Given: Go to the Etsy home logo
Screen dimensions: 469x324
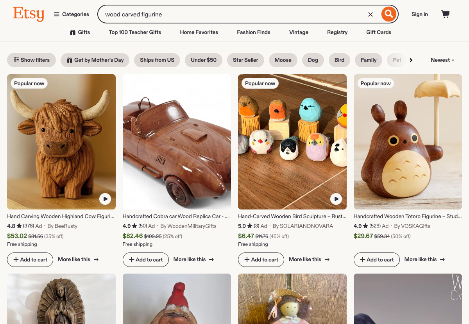Looking at the screenshot, I should pyautogui.click(x=29, y=14).
